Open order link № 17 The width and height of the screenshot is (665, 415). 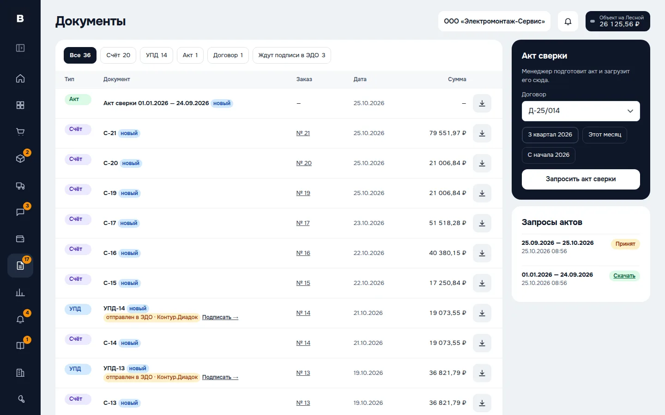(x=303, y=223)
